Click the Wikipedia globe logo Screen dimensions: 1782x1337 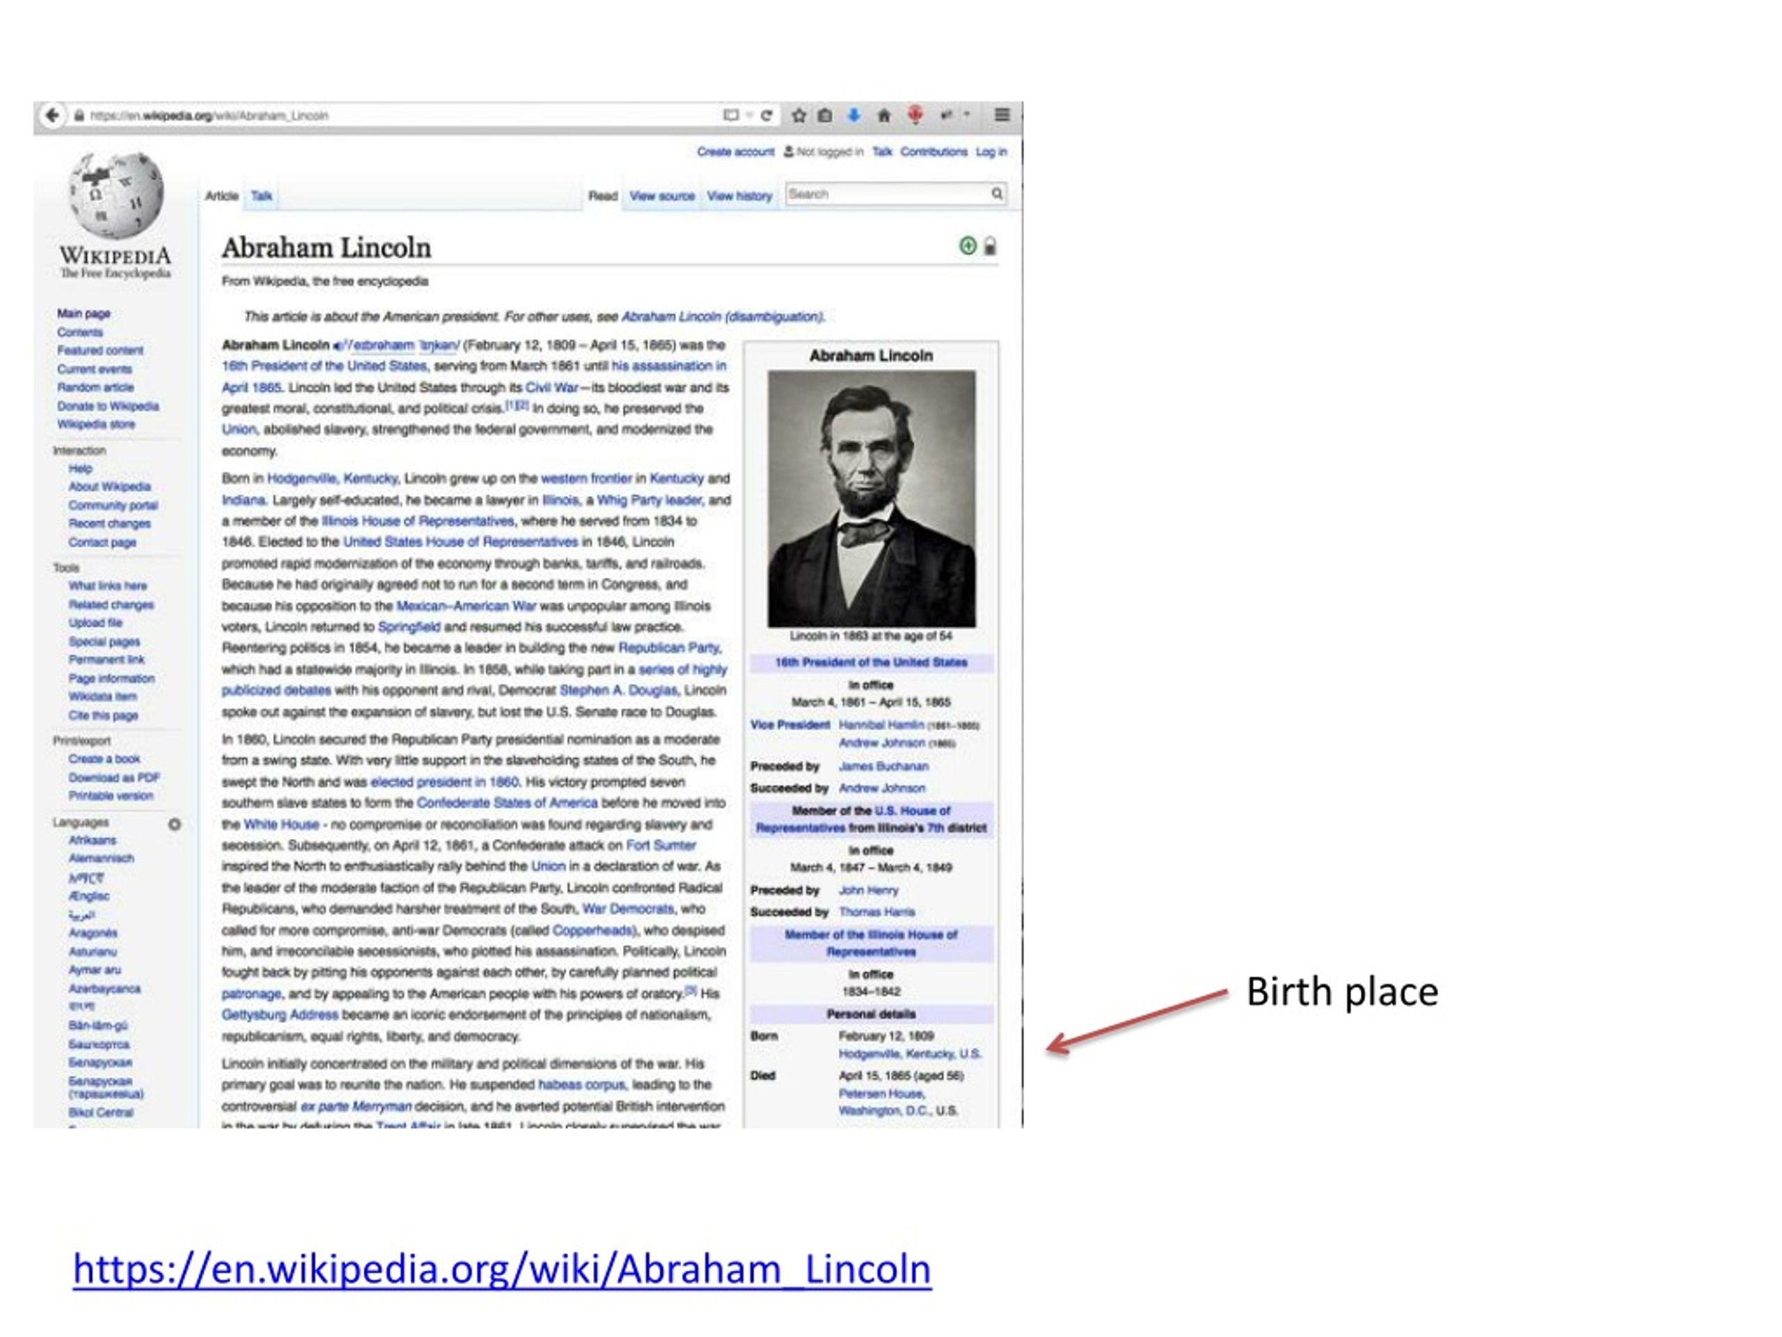117,195
